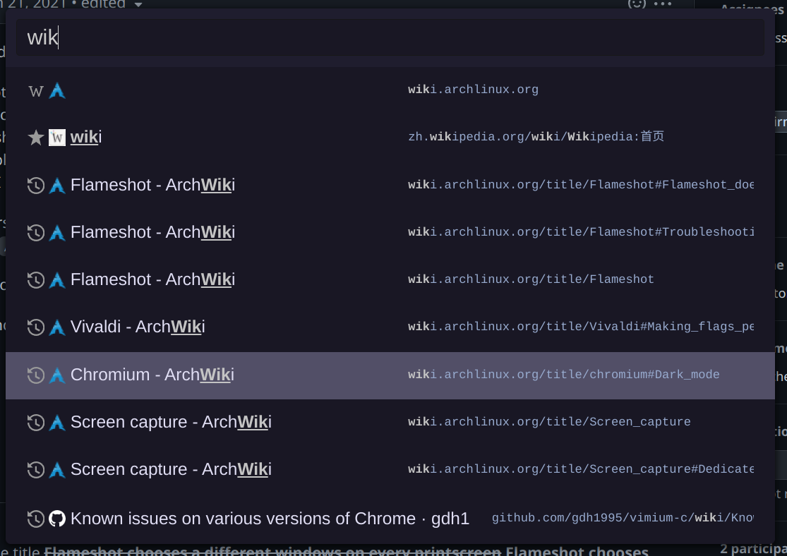Open 'edited' dropdown arrow in background page
The height and width of the screenshot is (556, 787).
[x=138, y=4]
